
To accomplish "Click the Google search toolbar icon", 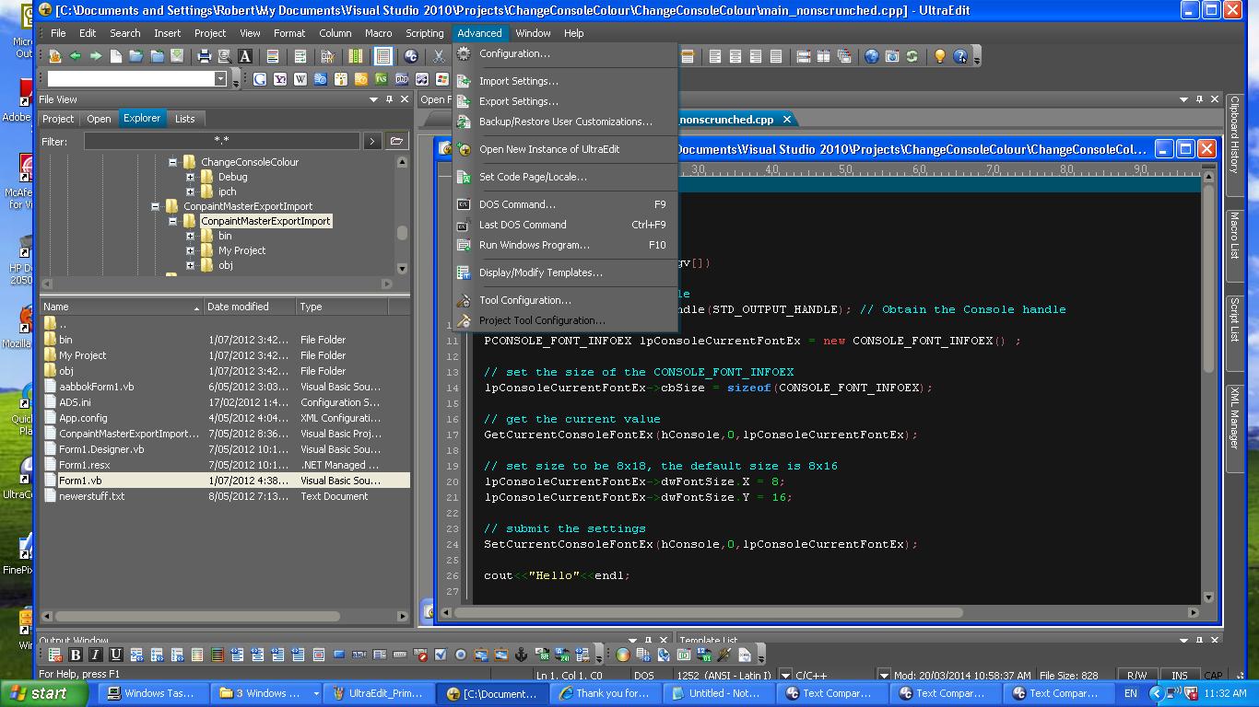I will (x=260, y=80).
